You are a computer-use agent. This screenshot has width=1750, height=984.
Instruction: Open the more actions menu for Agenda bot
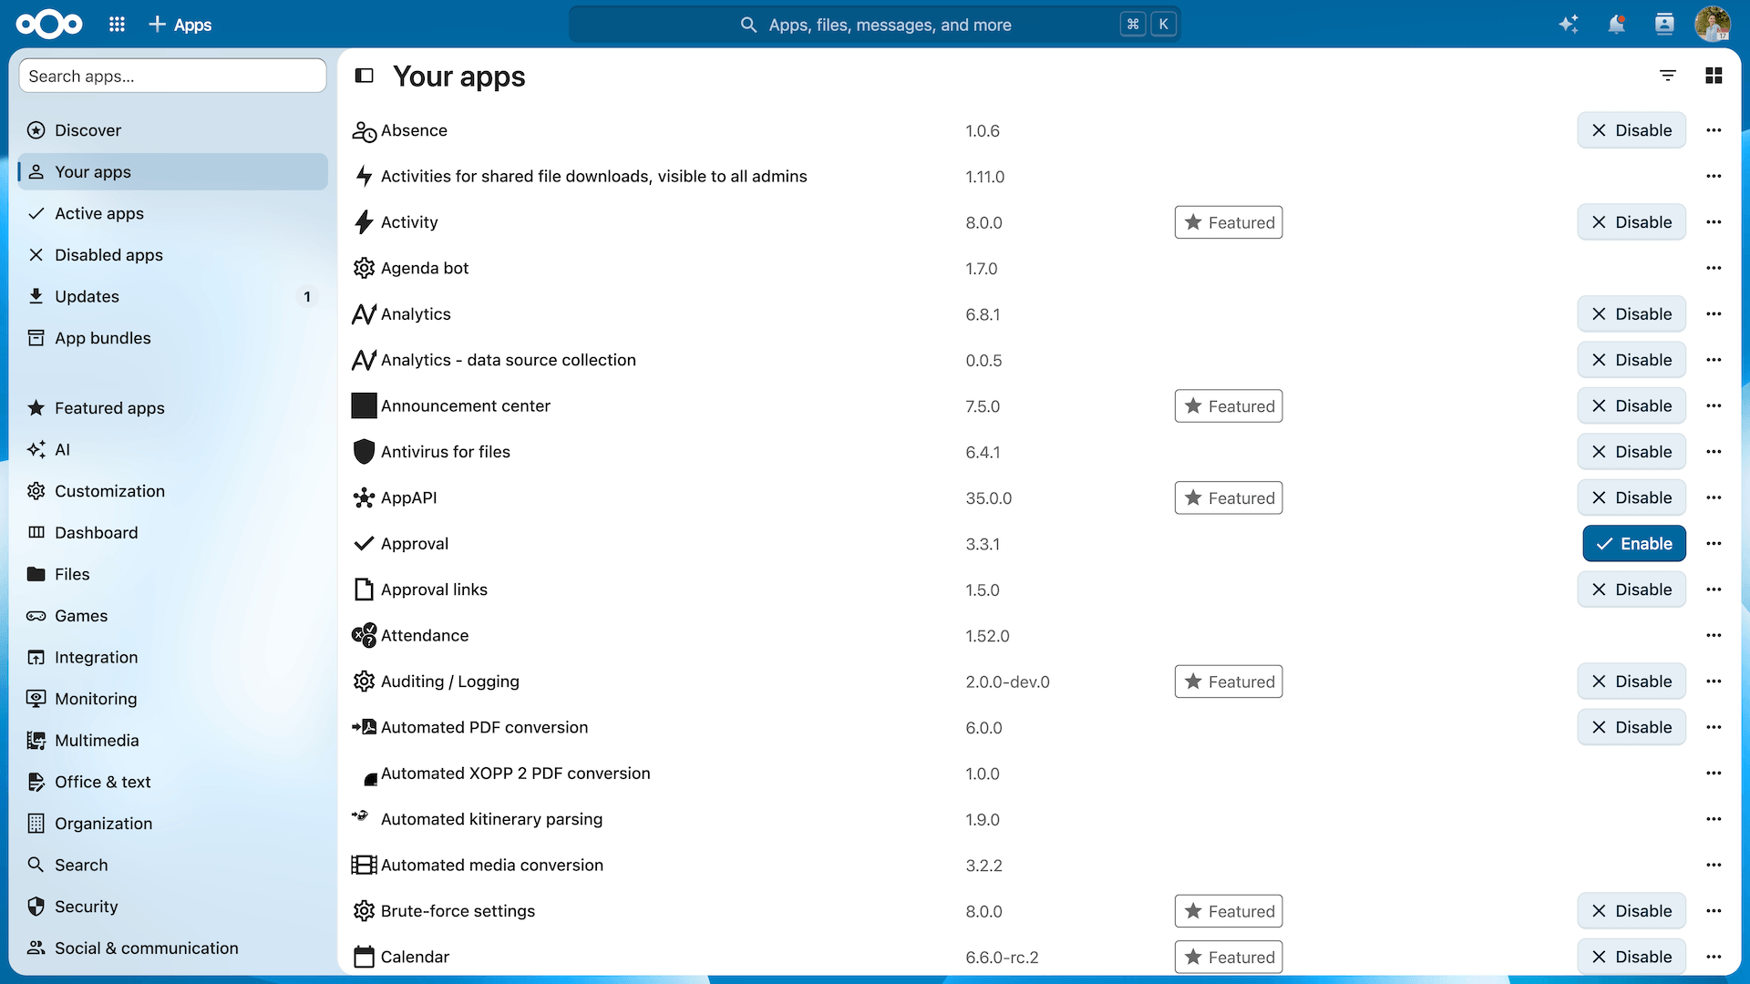[x=1714, y=268]
